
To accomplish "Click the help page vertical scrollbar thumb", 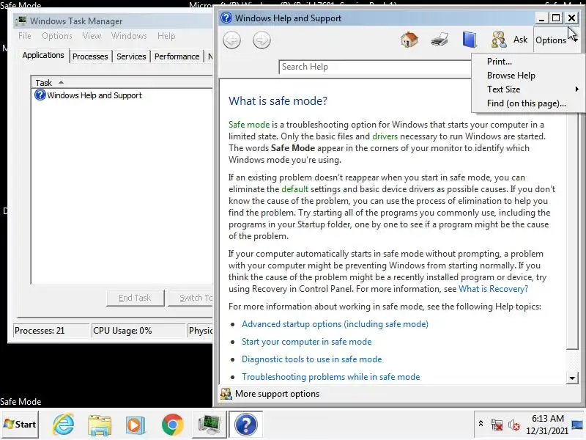I will (x=572, y=230).
